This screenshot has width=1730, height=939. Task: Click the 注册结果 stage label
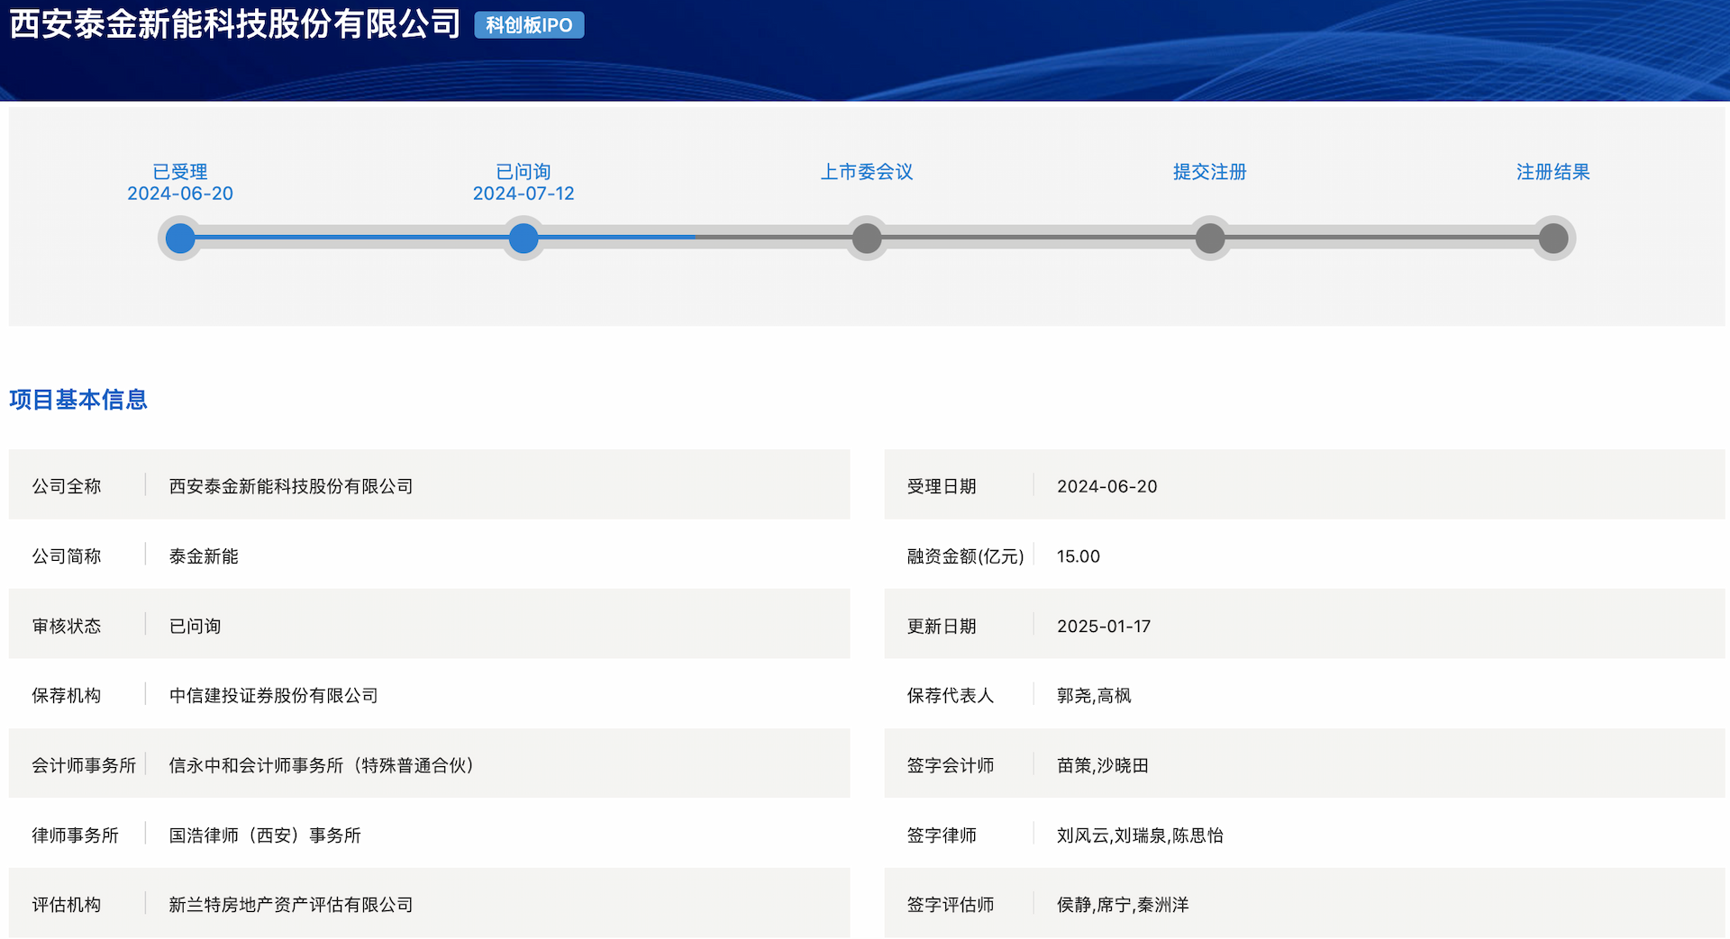click(1553, 172)
